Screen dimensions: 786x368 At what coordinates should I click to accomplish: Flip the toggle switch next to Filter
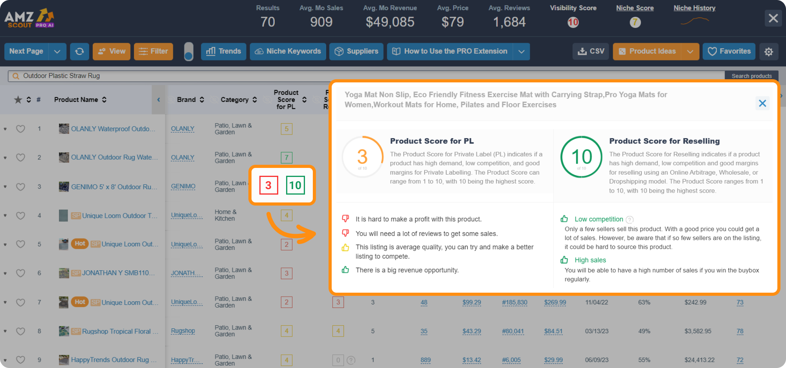coord(189,51)
